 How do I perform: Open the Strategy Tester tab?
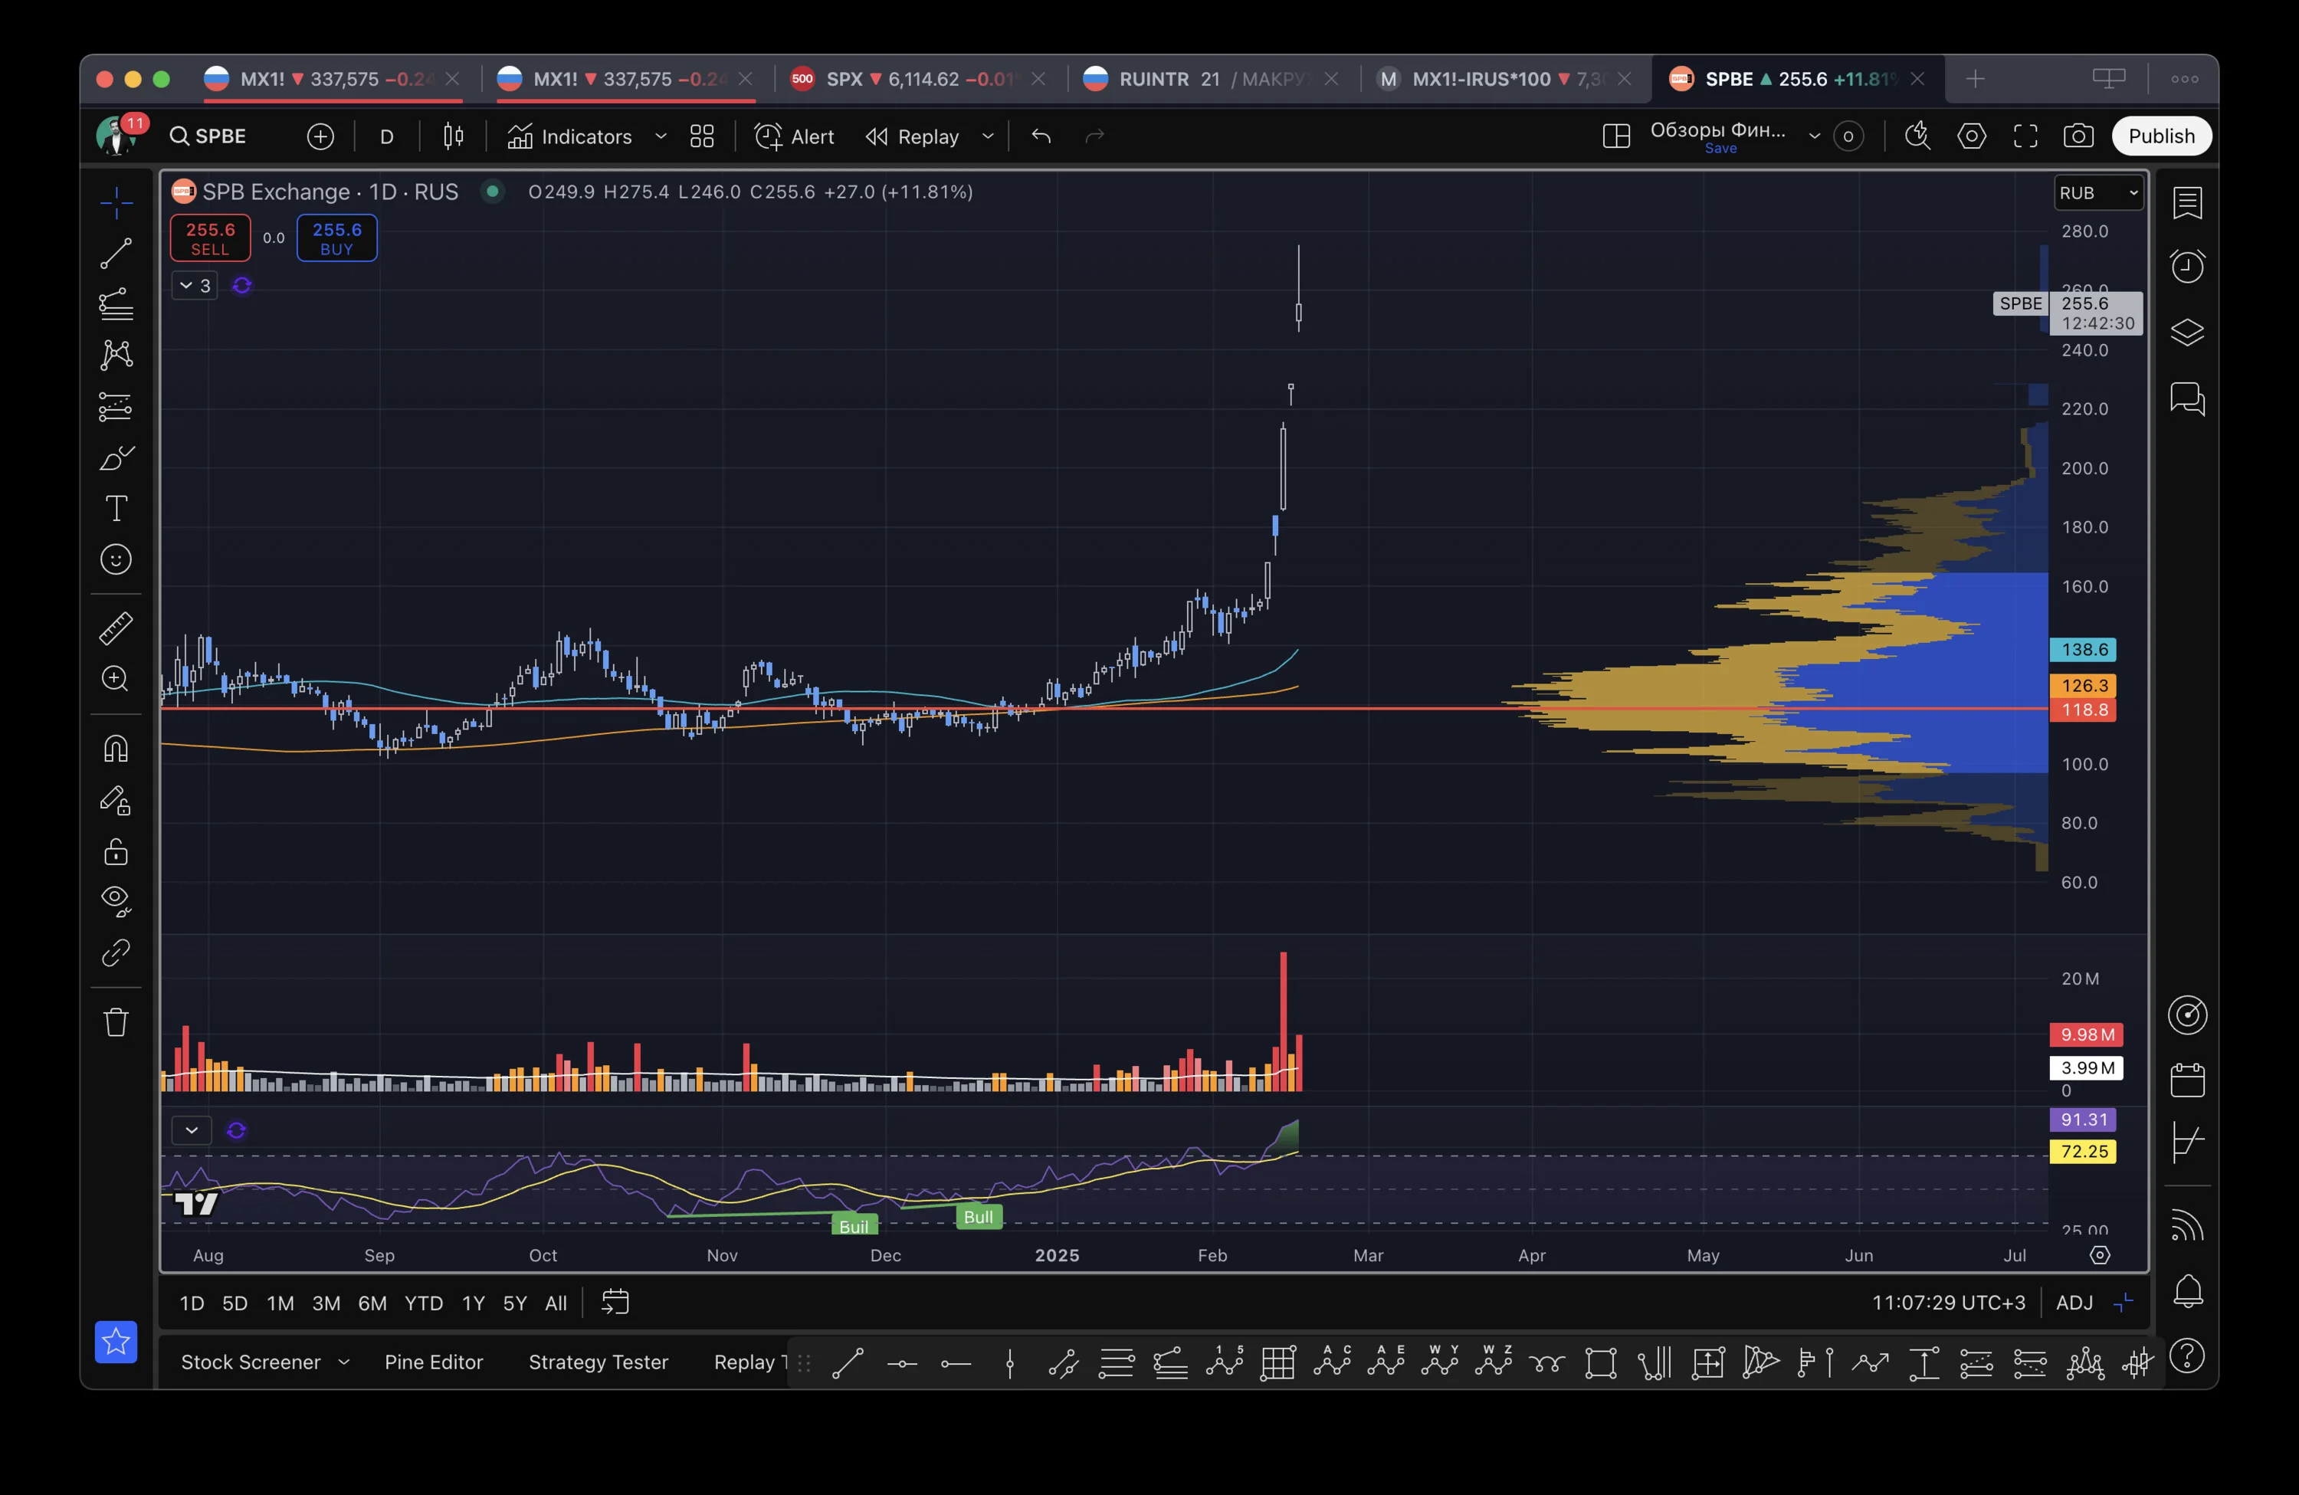tap(598, 1362)
